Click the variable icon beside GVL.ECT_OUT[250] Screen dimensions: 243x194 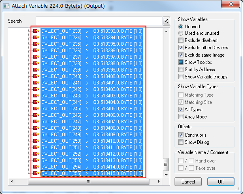coord(36,141)
